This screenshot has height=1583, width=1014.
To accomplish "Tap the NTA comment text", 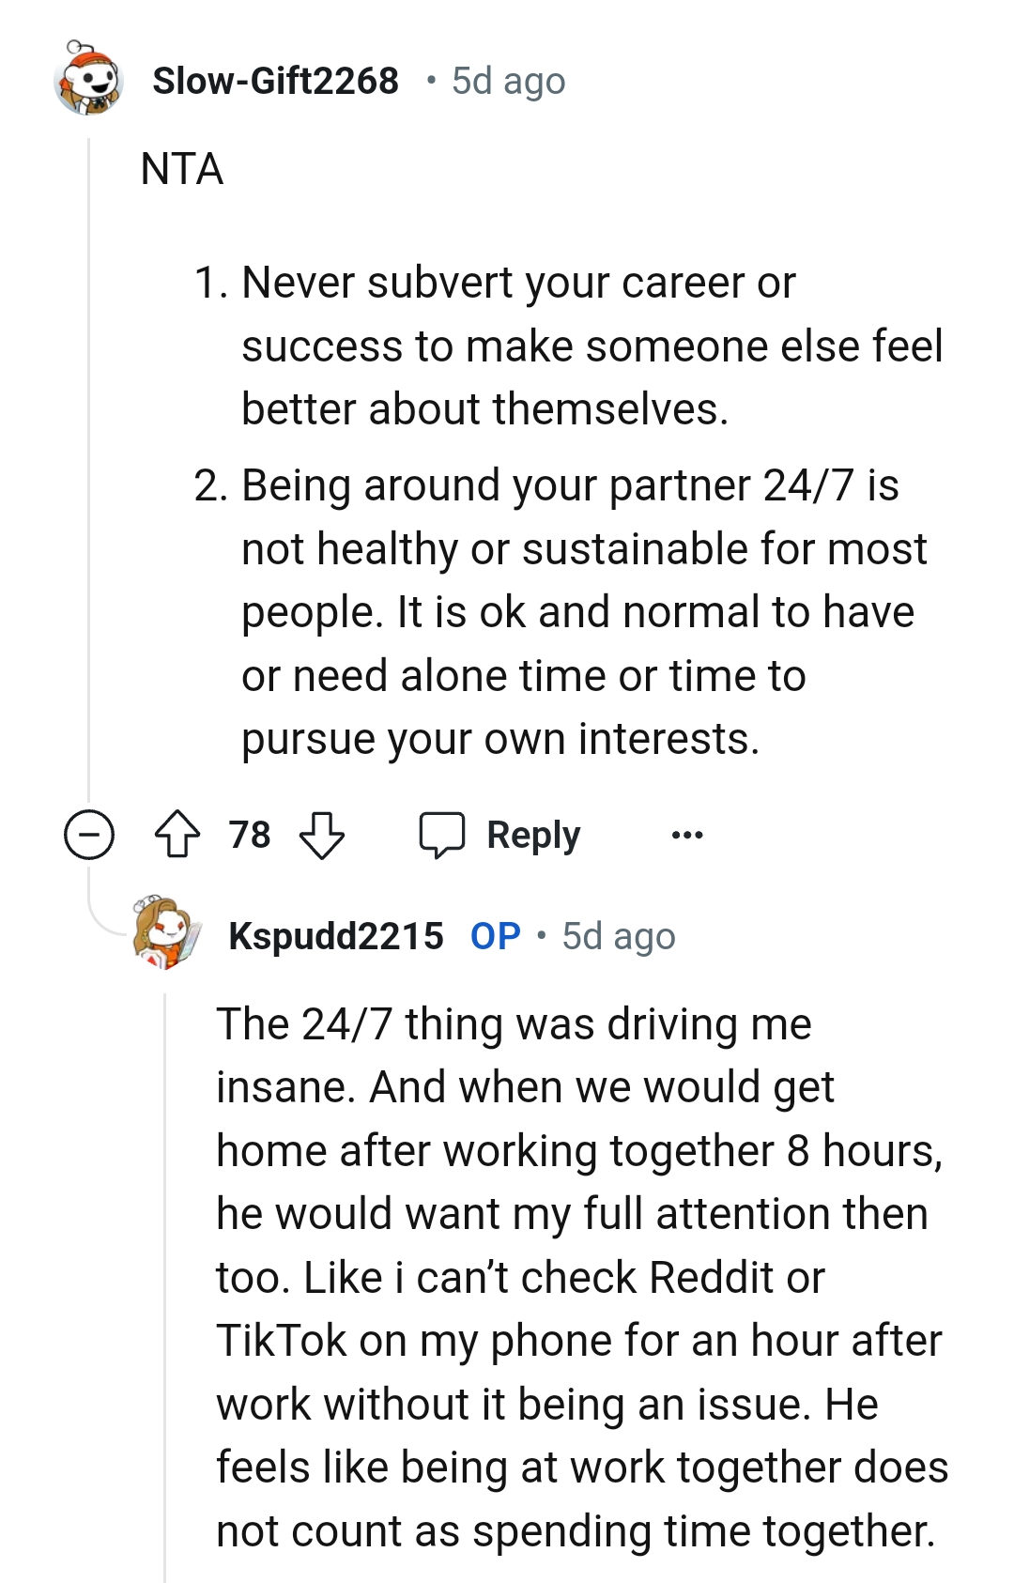I will [182, 169].
